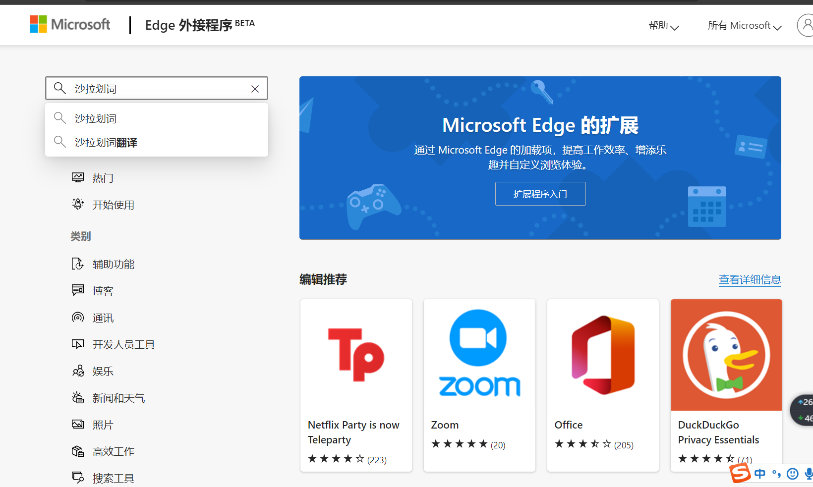
Task: Click the Microsoft logo
Action: [70, 24]
